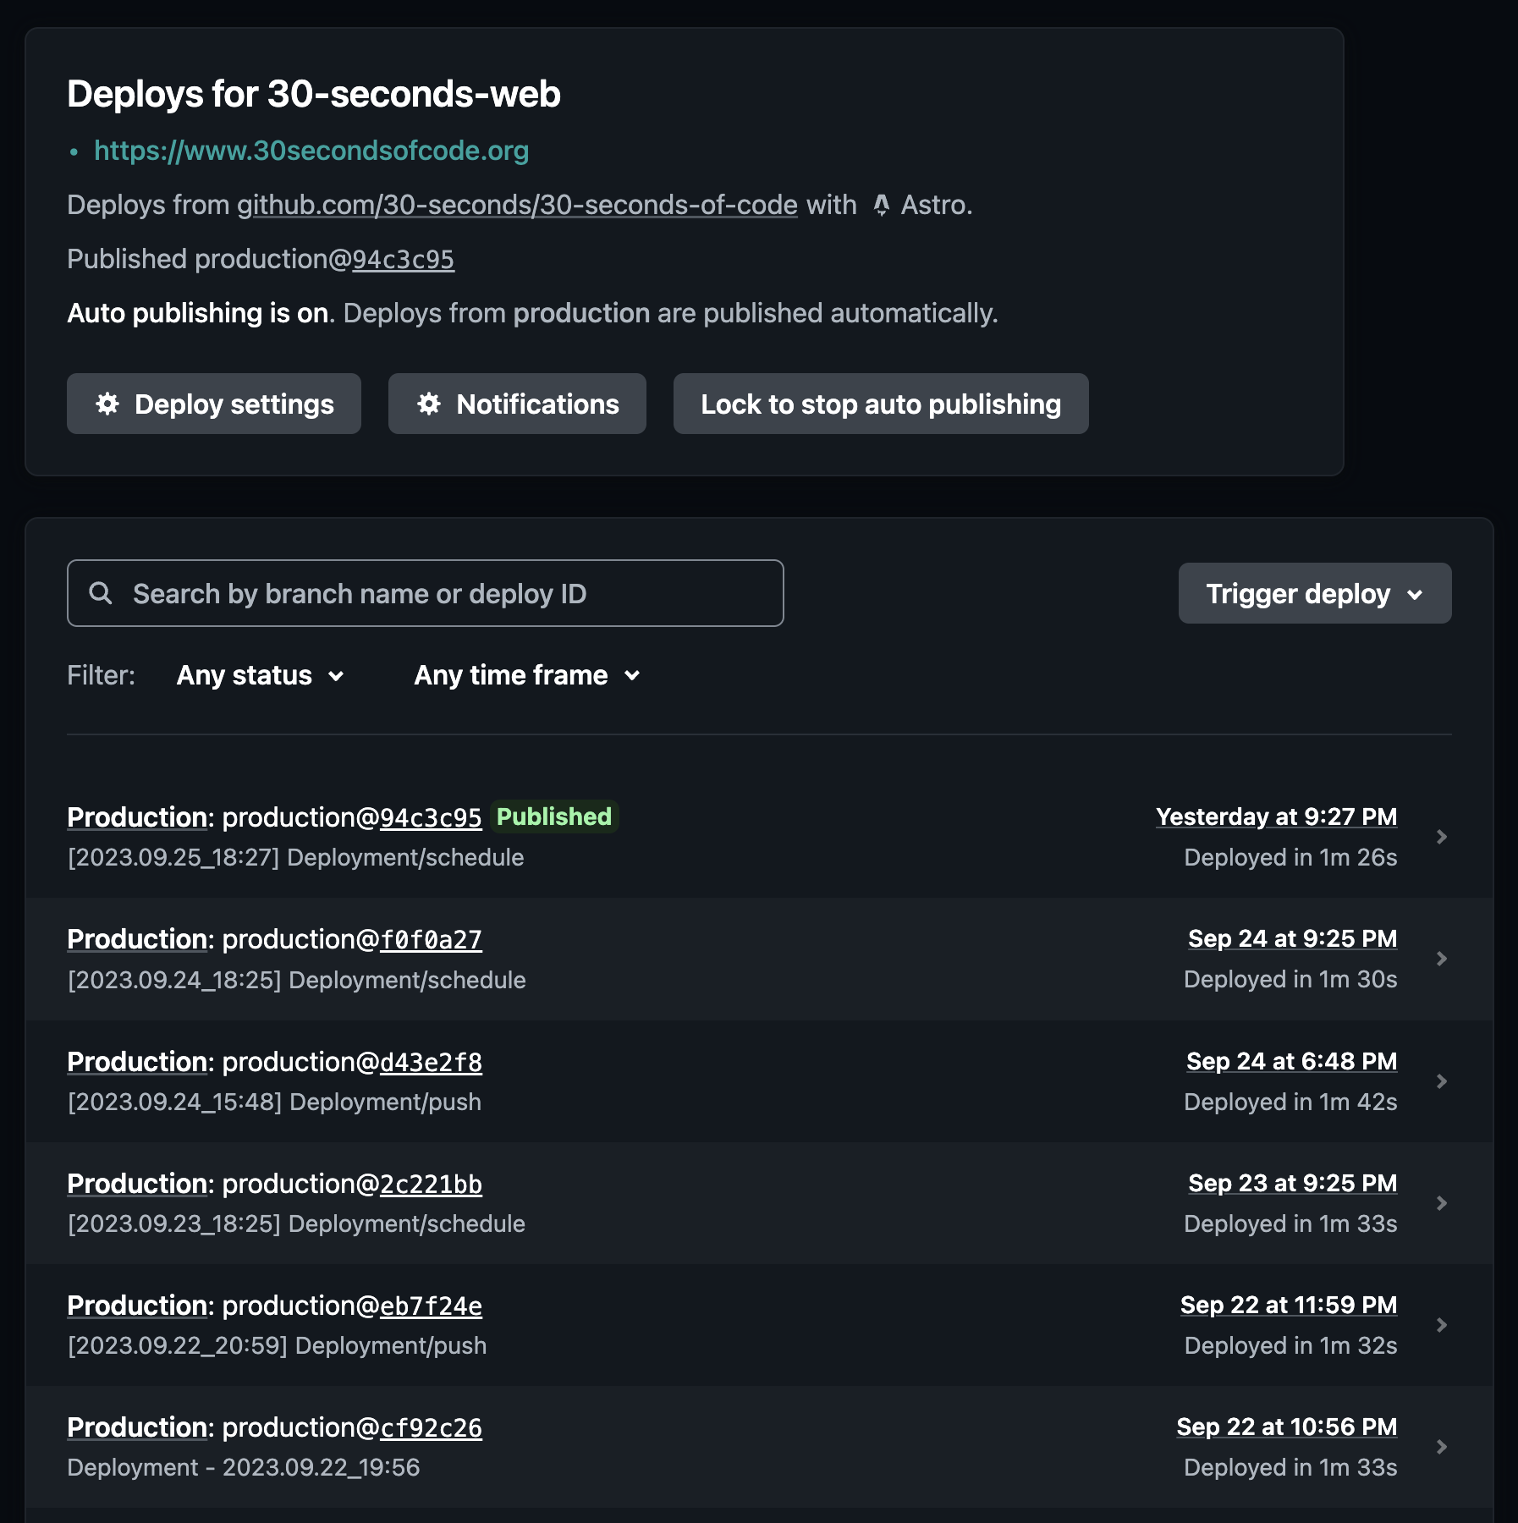This screenshot has width=1518, height=1523.
Task: Click the chevron on the Sep 24 9:25 PM deploy
Action: point(1441,959)
